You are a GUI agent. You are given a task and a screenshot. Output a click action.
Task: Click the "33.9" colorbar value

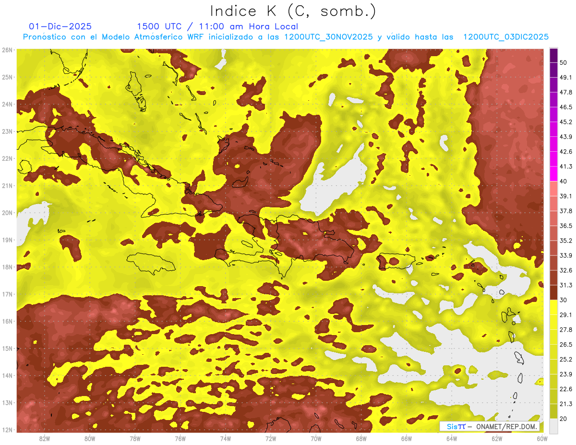pos(566,255)
